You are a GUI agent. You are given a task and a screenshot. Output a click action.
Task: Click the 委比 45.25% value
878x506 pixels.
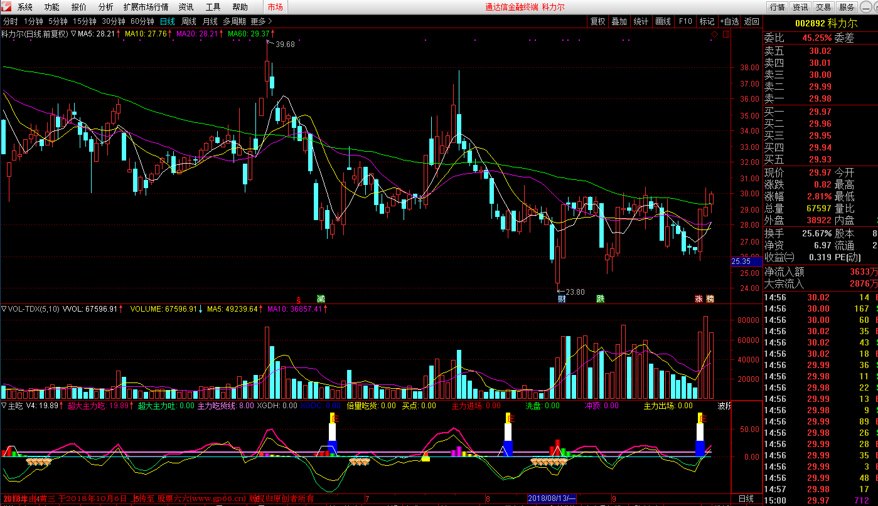click(816, 38)
